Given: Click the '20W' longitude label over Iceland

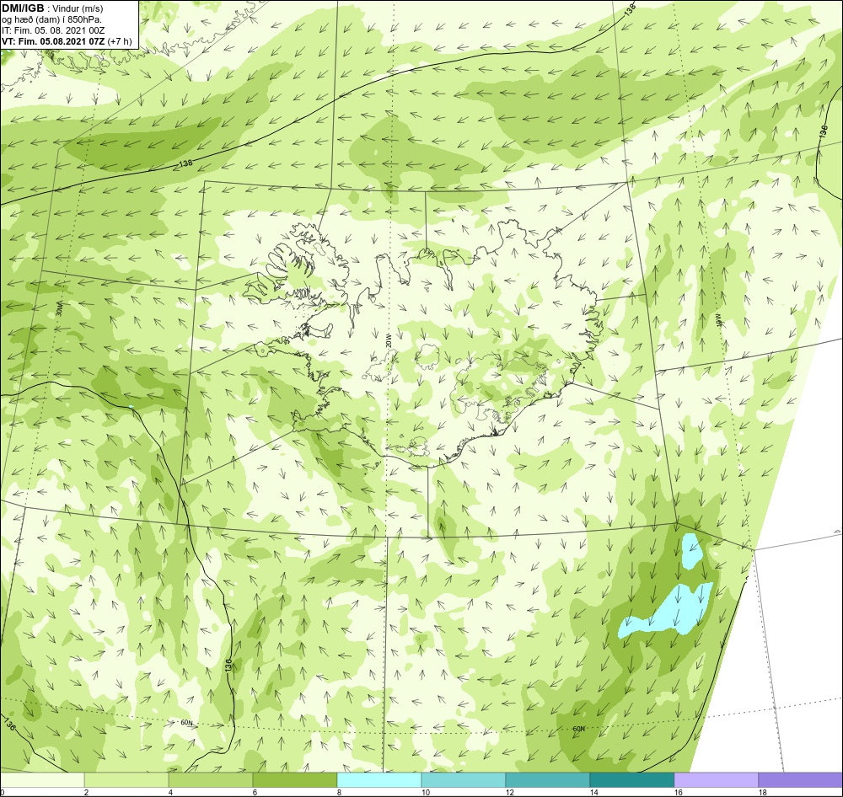Looking at the screenshot, I should pyautogui.click(x=389, y=340).
